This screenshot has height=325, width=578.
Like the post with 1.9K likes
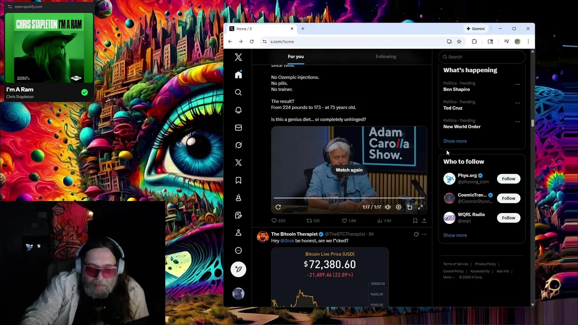(349, 221)
